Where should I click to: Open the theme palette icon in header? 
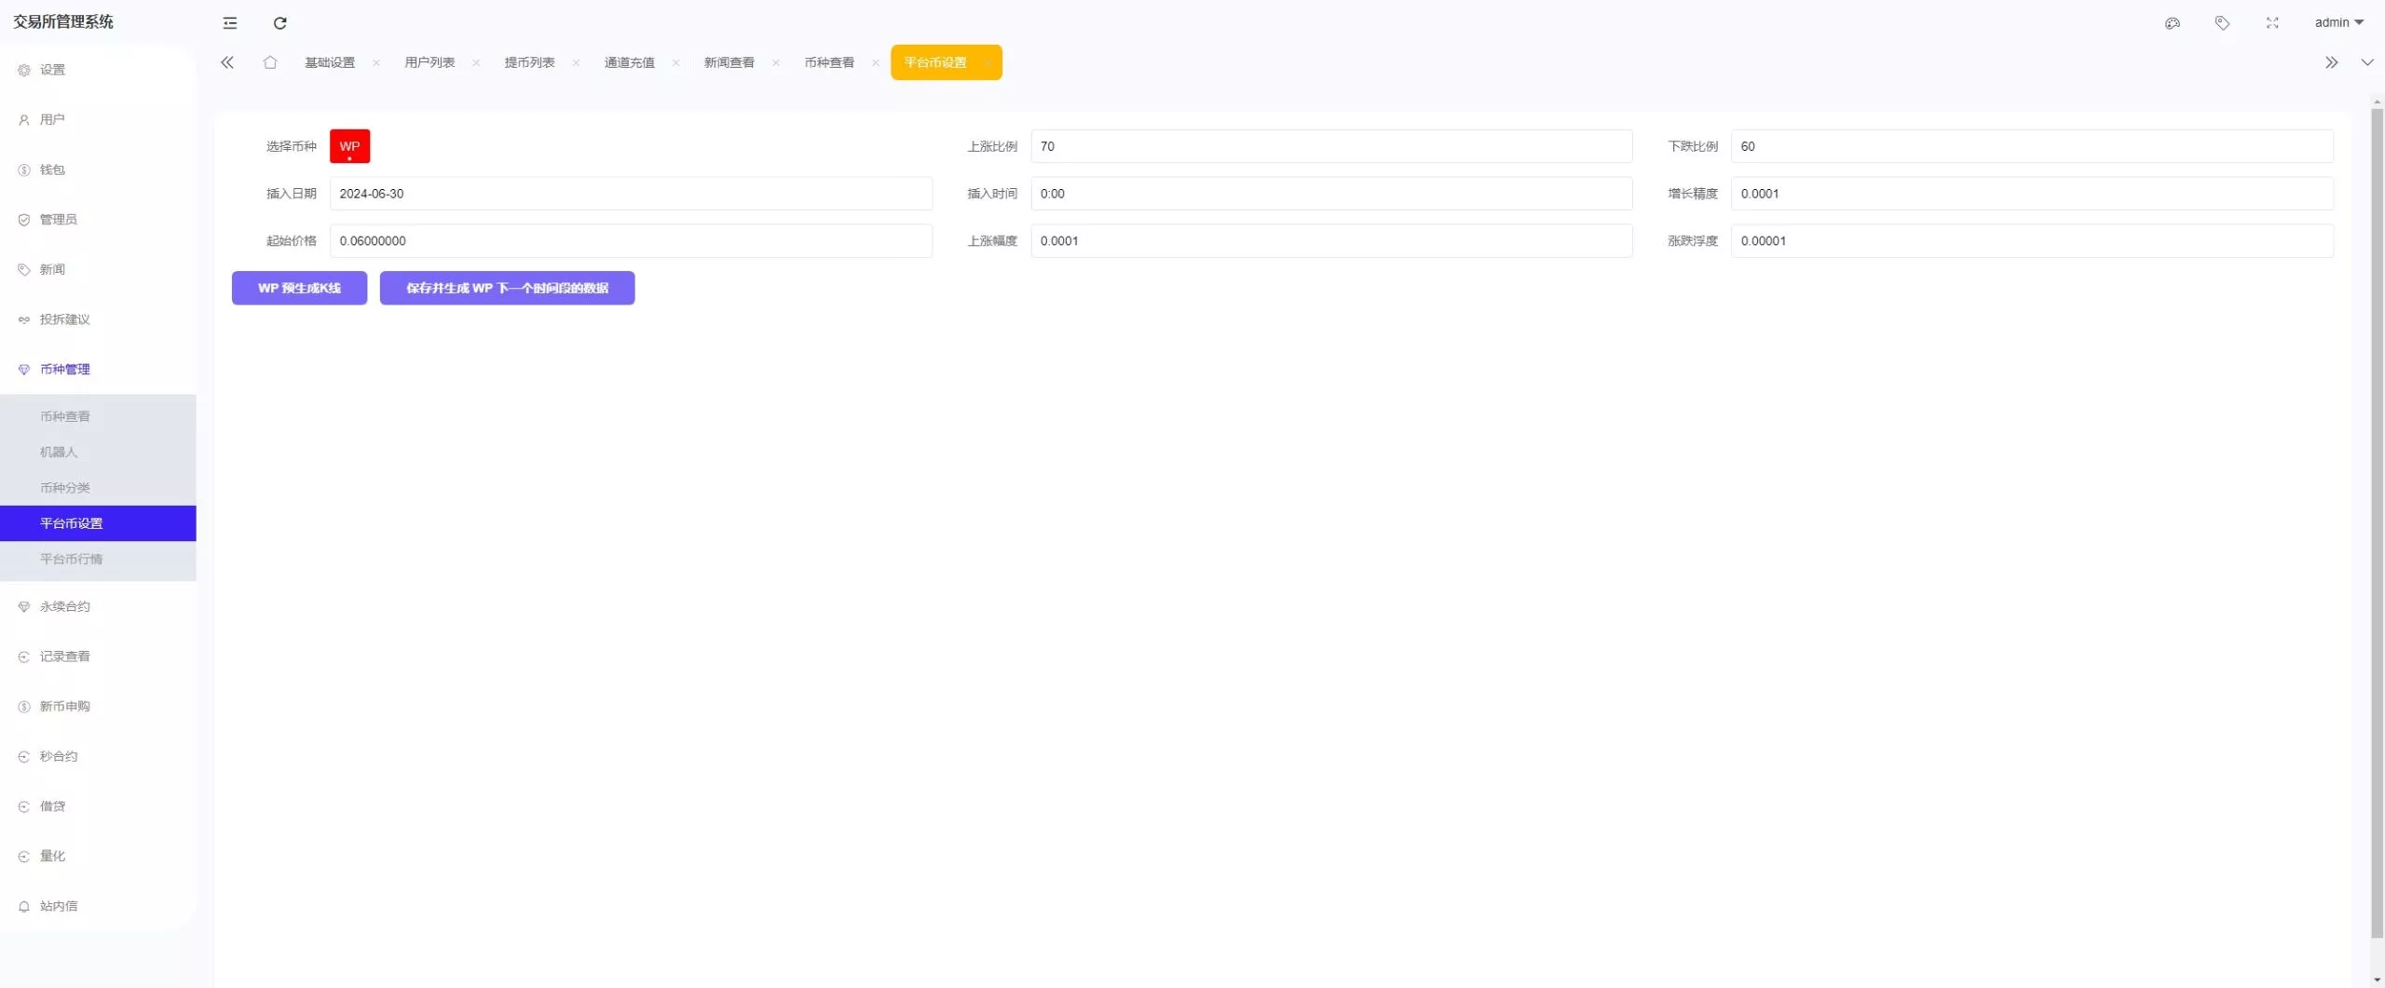[x=2173, y=22]
